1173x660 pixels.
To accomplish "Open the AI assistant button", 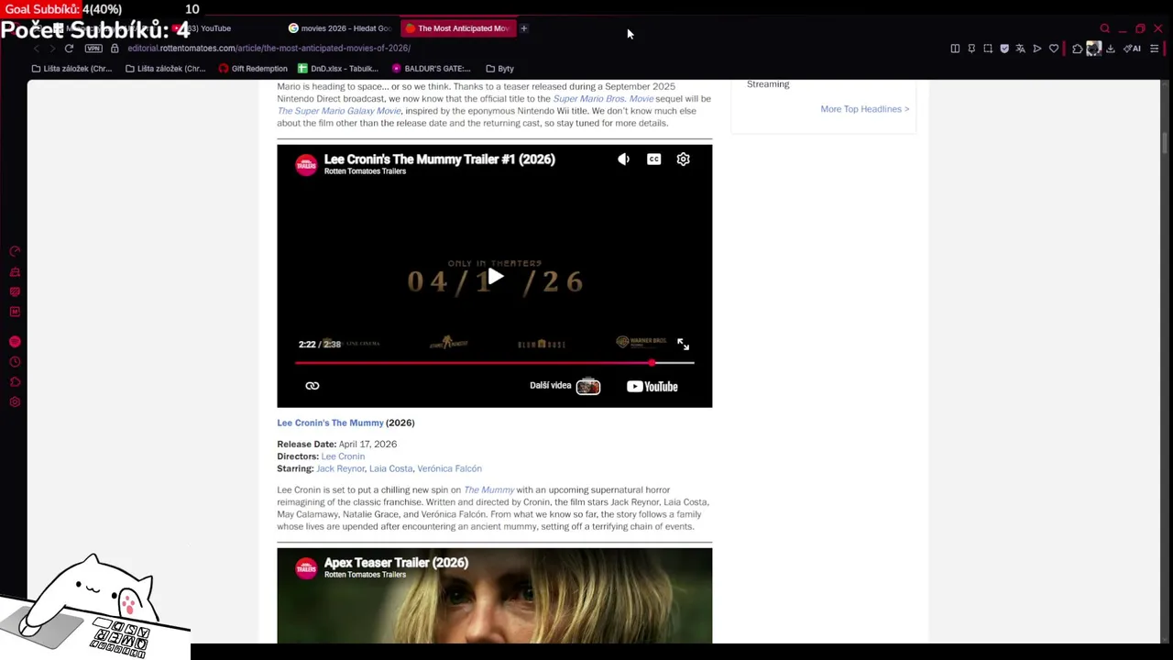I will (x=1133, y=49).
